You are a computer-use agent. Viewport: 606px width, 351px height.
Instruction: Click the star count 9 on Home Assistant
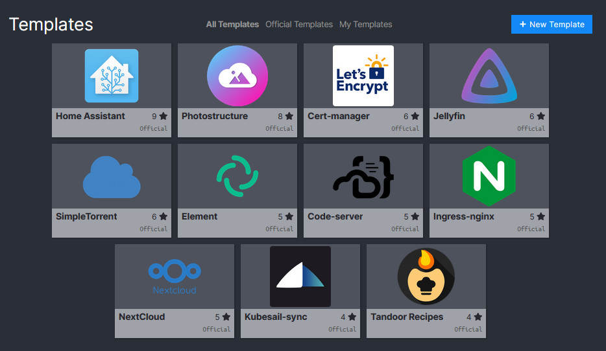(154, 116)
